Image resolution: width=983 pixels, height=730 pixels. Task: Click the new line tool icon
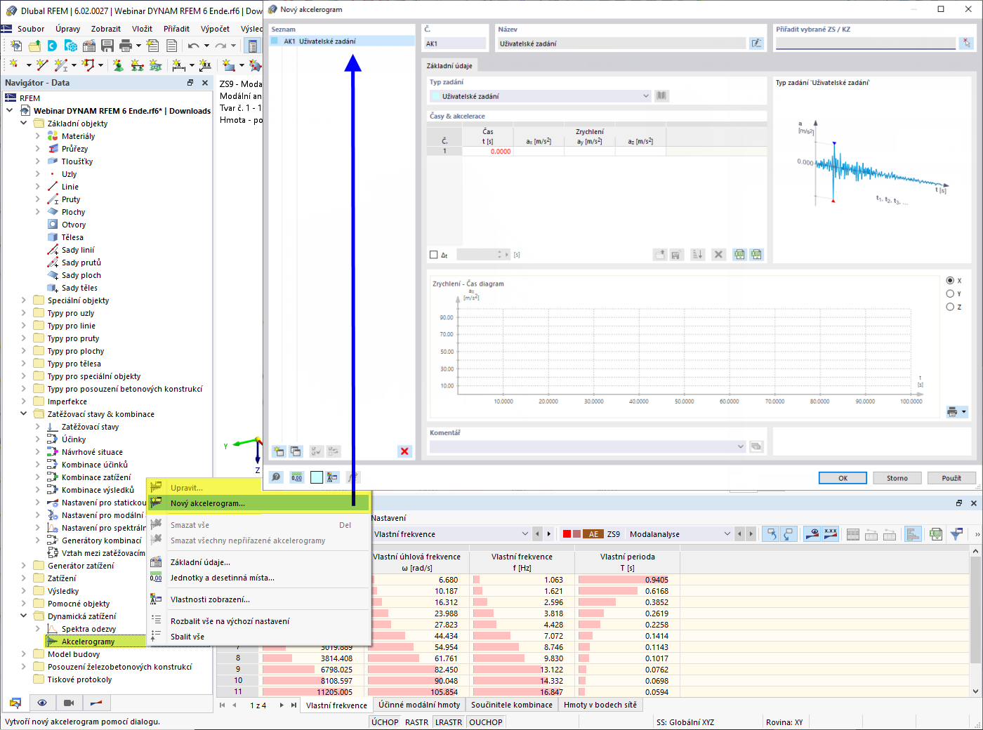click(42, 65)
